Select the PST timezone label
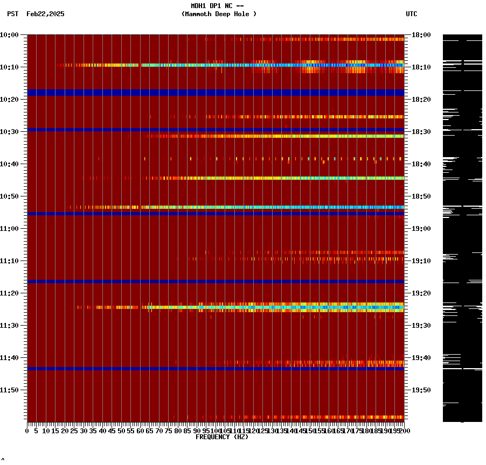Viewport: 486px width, 465px height. [x=10, y=15]
